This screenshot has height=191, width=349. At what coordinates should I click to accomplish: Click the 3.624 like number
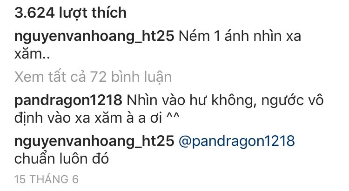34,13
